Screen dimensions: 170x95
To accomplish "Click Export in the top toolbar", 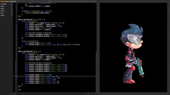I will (x=87, y=1).
